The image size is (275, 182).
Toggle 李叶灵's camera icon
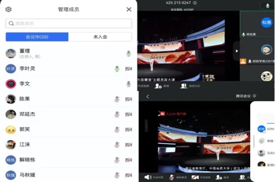tap(128, 68)
